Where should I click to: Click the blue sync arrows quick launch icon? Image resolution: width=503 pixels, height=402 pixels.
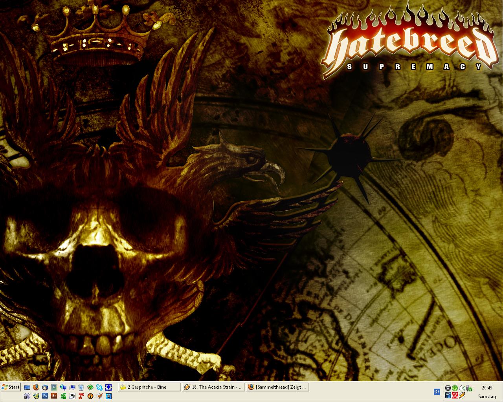click(108, 387)
